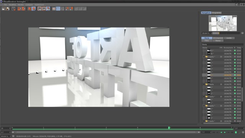245x138 pixels.
Task: Select history row 36 *
Action: click(x=222, y=54)
